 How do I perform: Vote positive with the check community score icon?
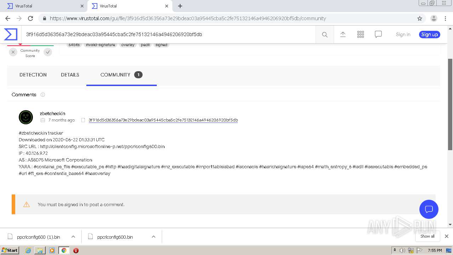(48, 52)
